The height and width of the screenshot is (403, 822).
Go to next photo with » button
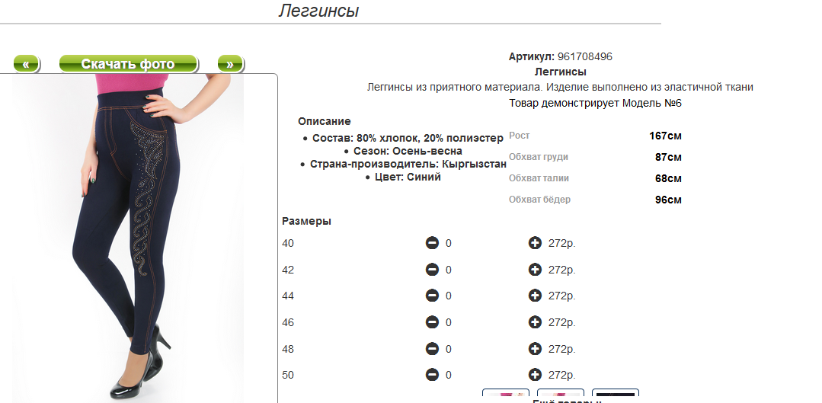pyautogui.click(x=230, y=64)
